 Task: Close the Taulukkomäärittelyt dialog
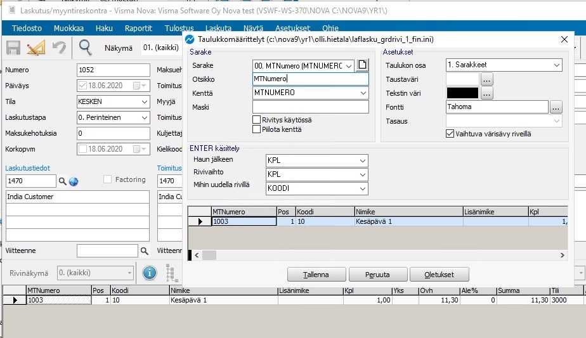(x=564, y=39)
